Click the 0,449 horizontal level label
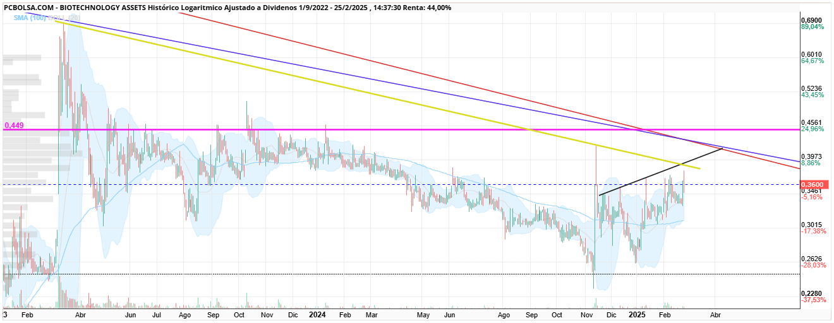Viewport: 834px width, 323px height. coord(14,126)
